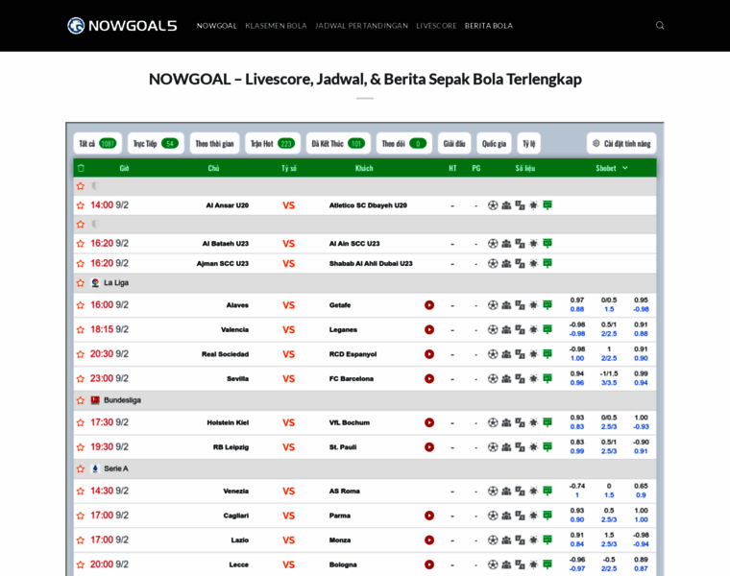The height and width of the screenshot is (576, 730).
Task: Open soccer ball analysis icon for Sevilla match
Action: click(493, 378)
